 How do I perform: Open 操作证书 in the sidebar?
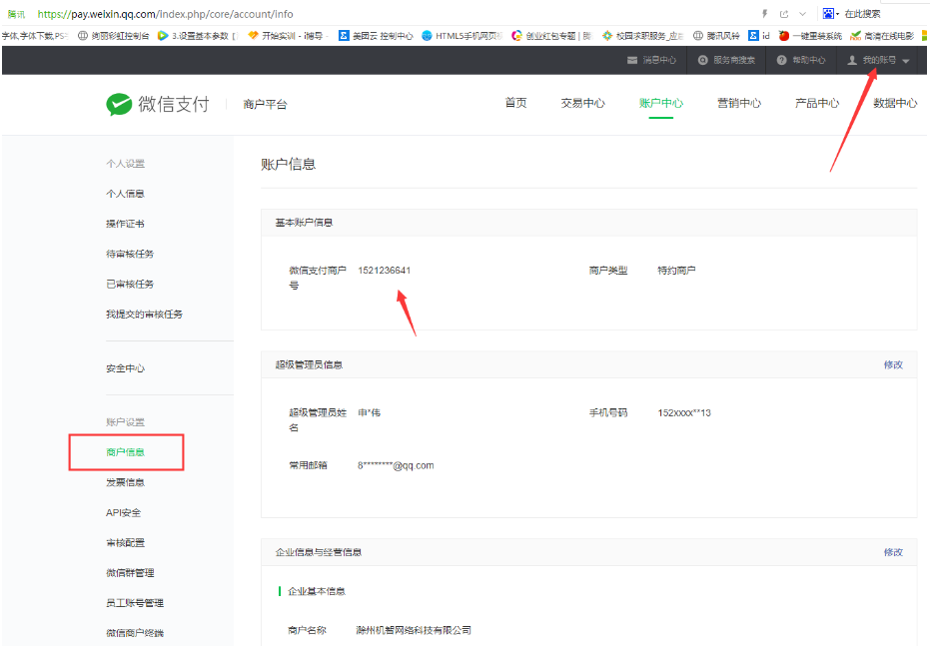(x=125, y=224)
